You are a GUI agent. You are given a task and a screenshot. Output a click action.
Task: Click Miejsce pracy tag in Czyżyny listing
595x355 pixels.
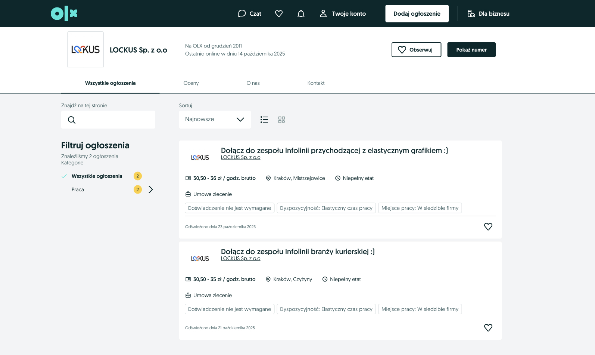pyautogui.click(x=420, y=309)
